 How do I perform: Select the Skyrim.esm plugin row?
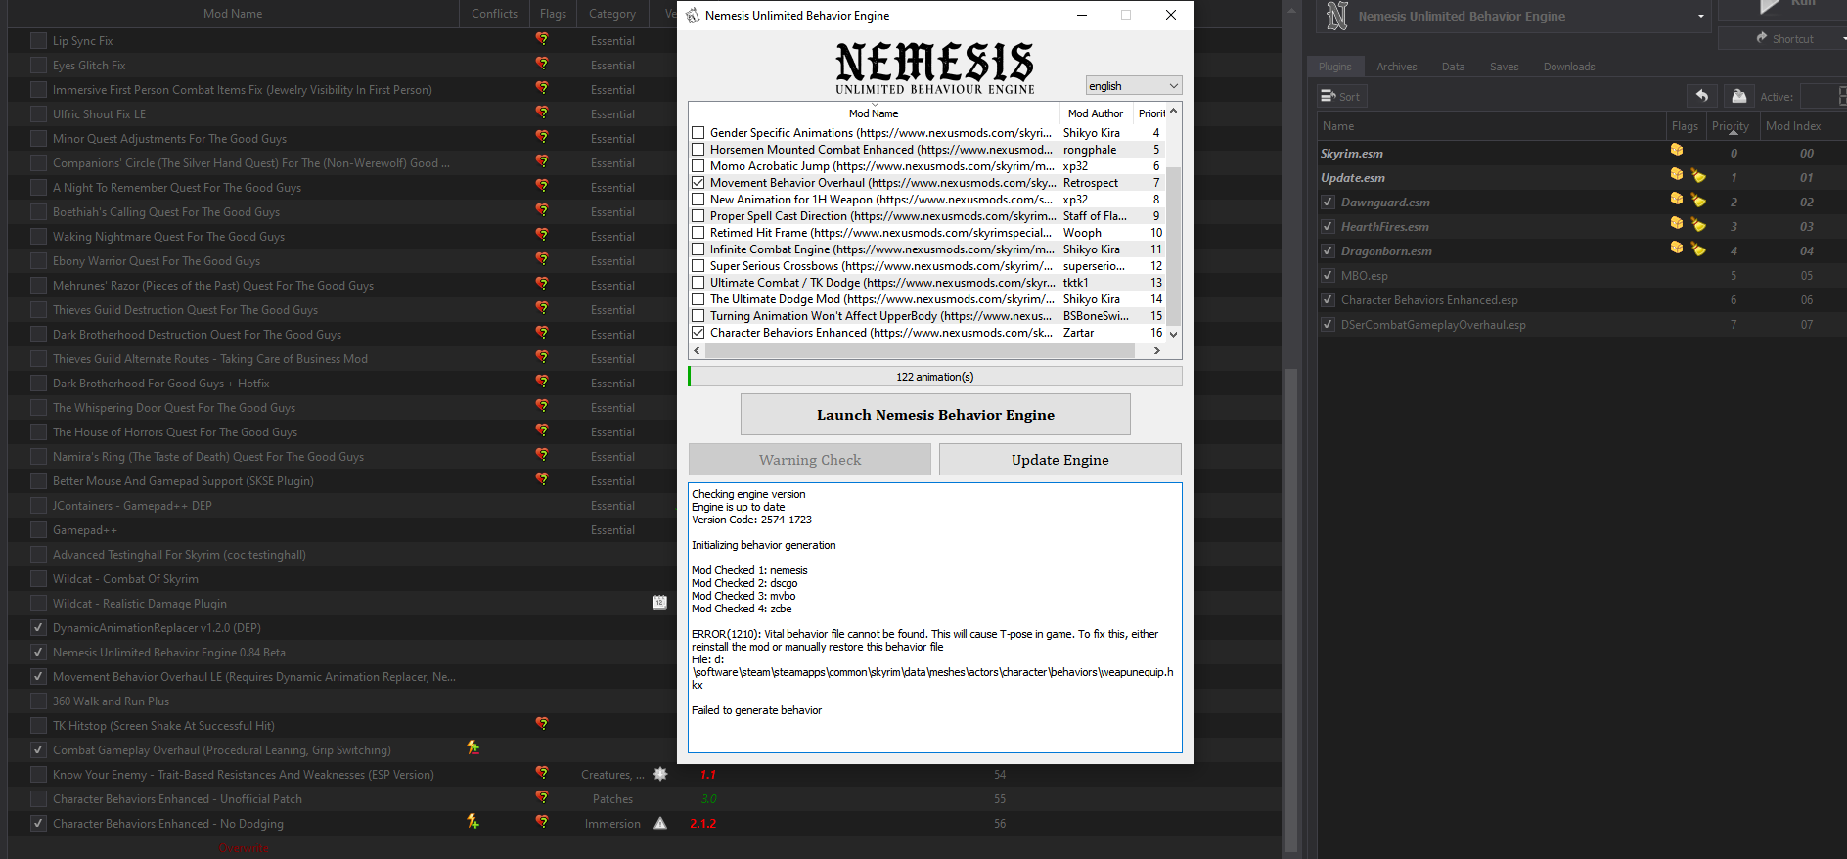1581,154
